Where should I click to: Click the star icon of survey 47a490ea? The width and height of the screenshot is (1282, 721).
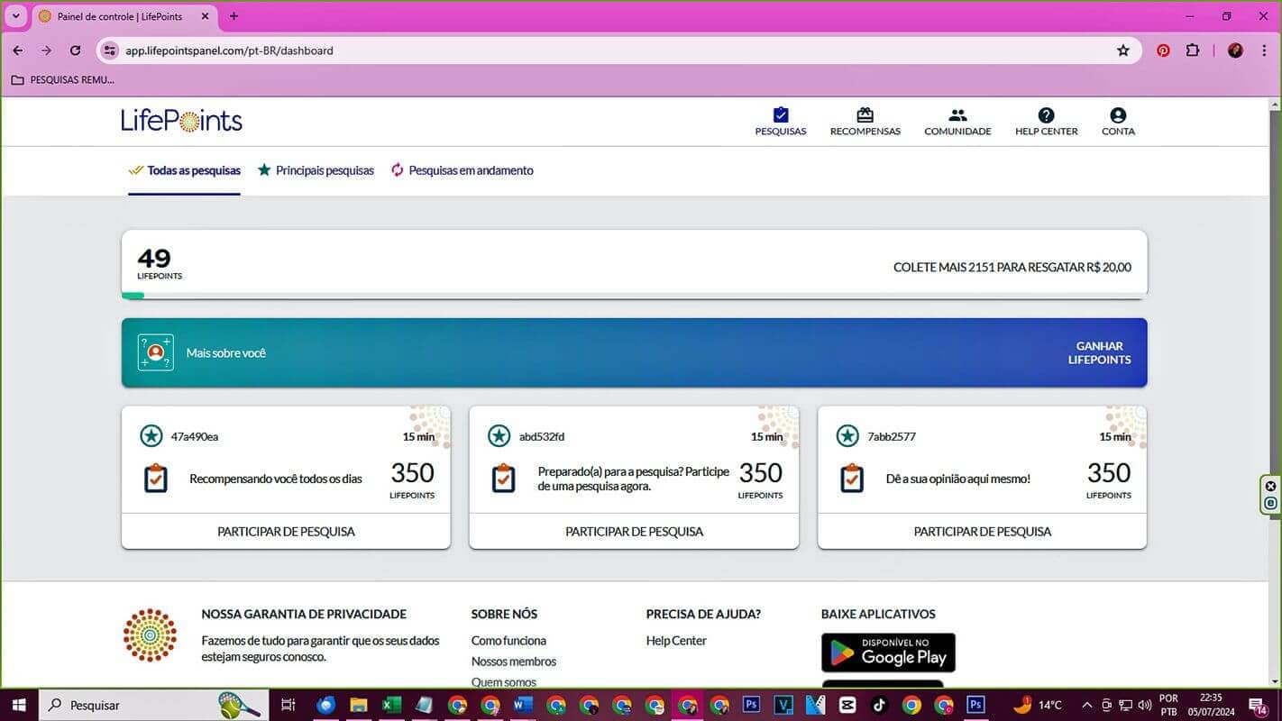151,436
